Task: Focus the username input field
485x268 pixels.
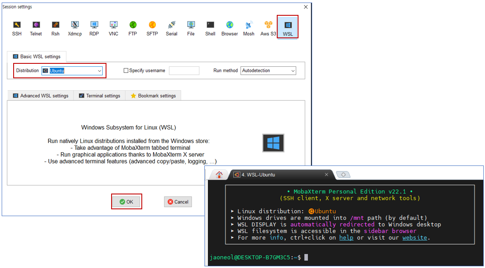Action: tap(184, 71)
